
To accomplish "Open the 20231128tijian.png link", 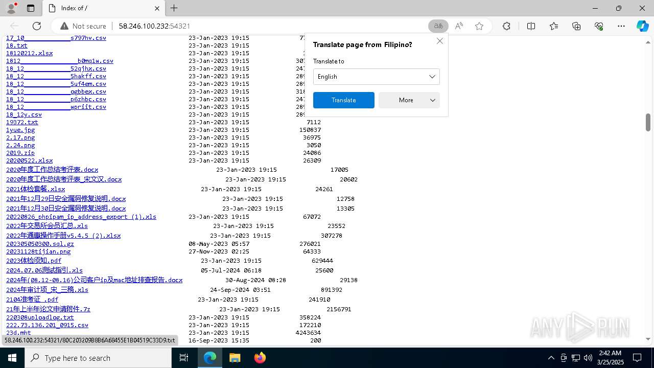I will pos(38,251).
